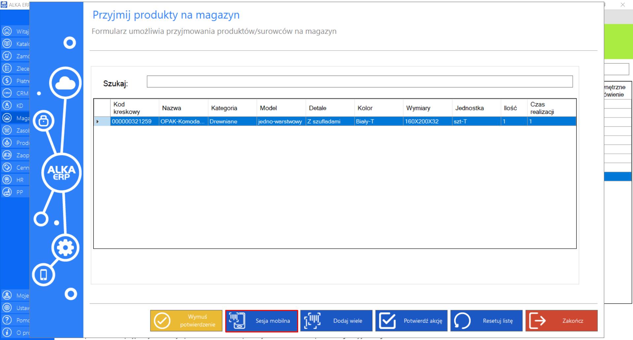Click the row selector arrow of the first row
This screenshot has width=633, height=340.
pyautogui.click(x=98, y=121)
